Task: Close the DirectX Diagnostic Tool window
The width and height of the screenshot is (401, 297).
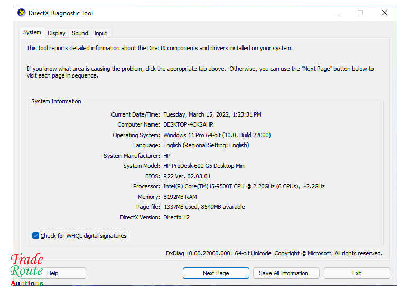Action: point(385,13)
